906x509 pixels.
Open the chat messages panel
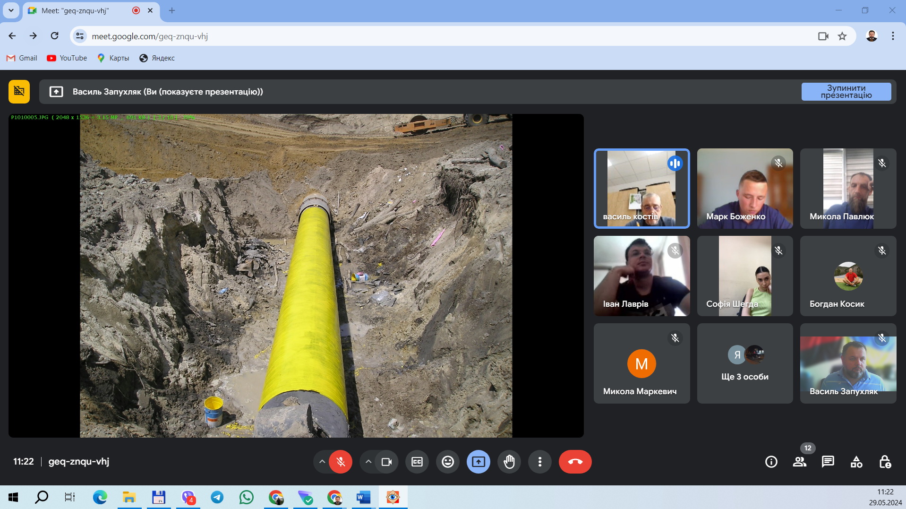coord(828,462)
